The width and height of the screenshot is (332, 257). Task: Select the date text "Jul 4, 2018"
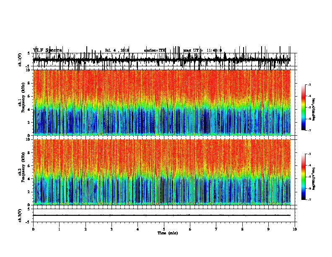point(117,50)
